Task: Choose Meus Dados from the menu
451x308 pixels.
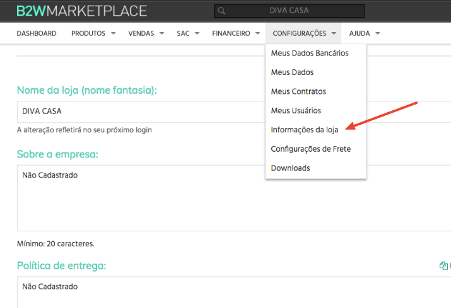Action: 292,72
